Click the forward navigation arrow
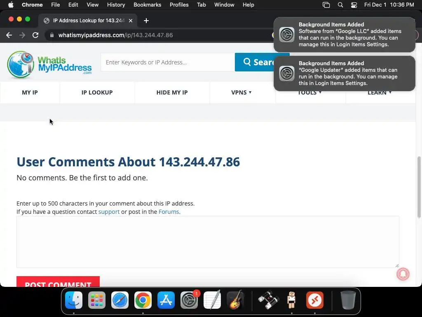Viewport: 422px width, 317px height. 22,35
